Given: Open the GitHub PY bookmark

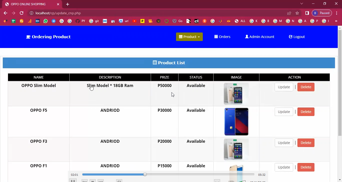Looking at the screenshot, I should [x=80, y=21].
